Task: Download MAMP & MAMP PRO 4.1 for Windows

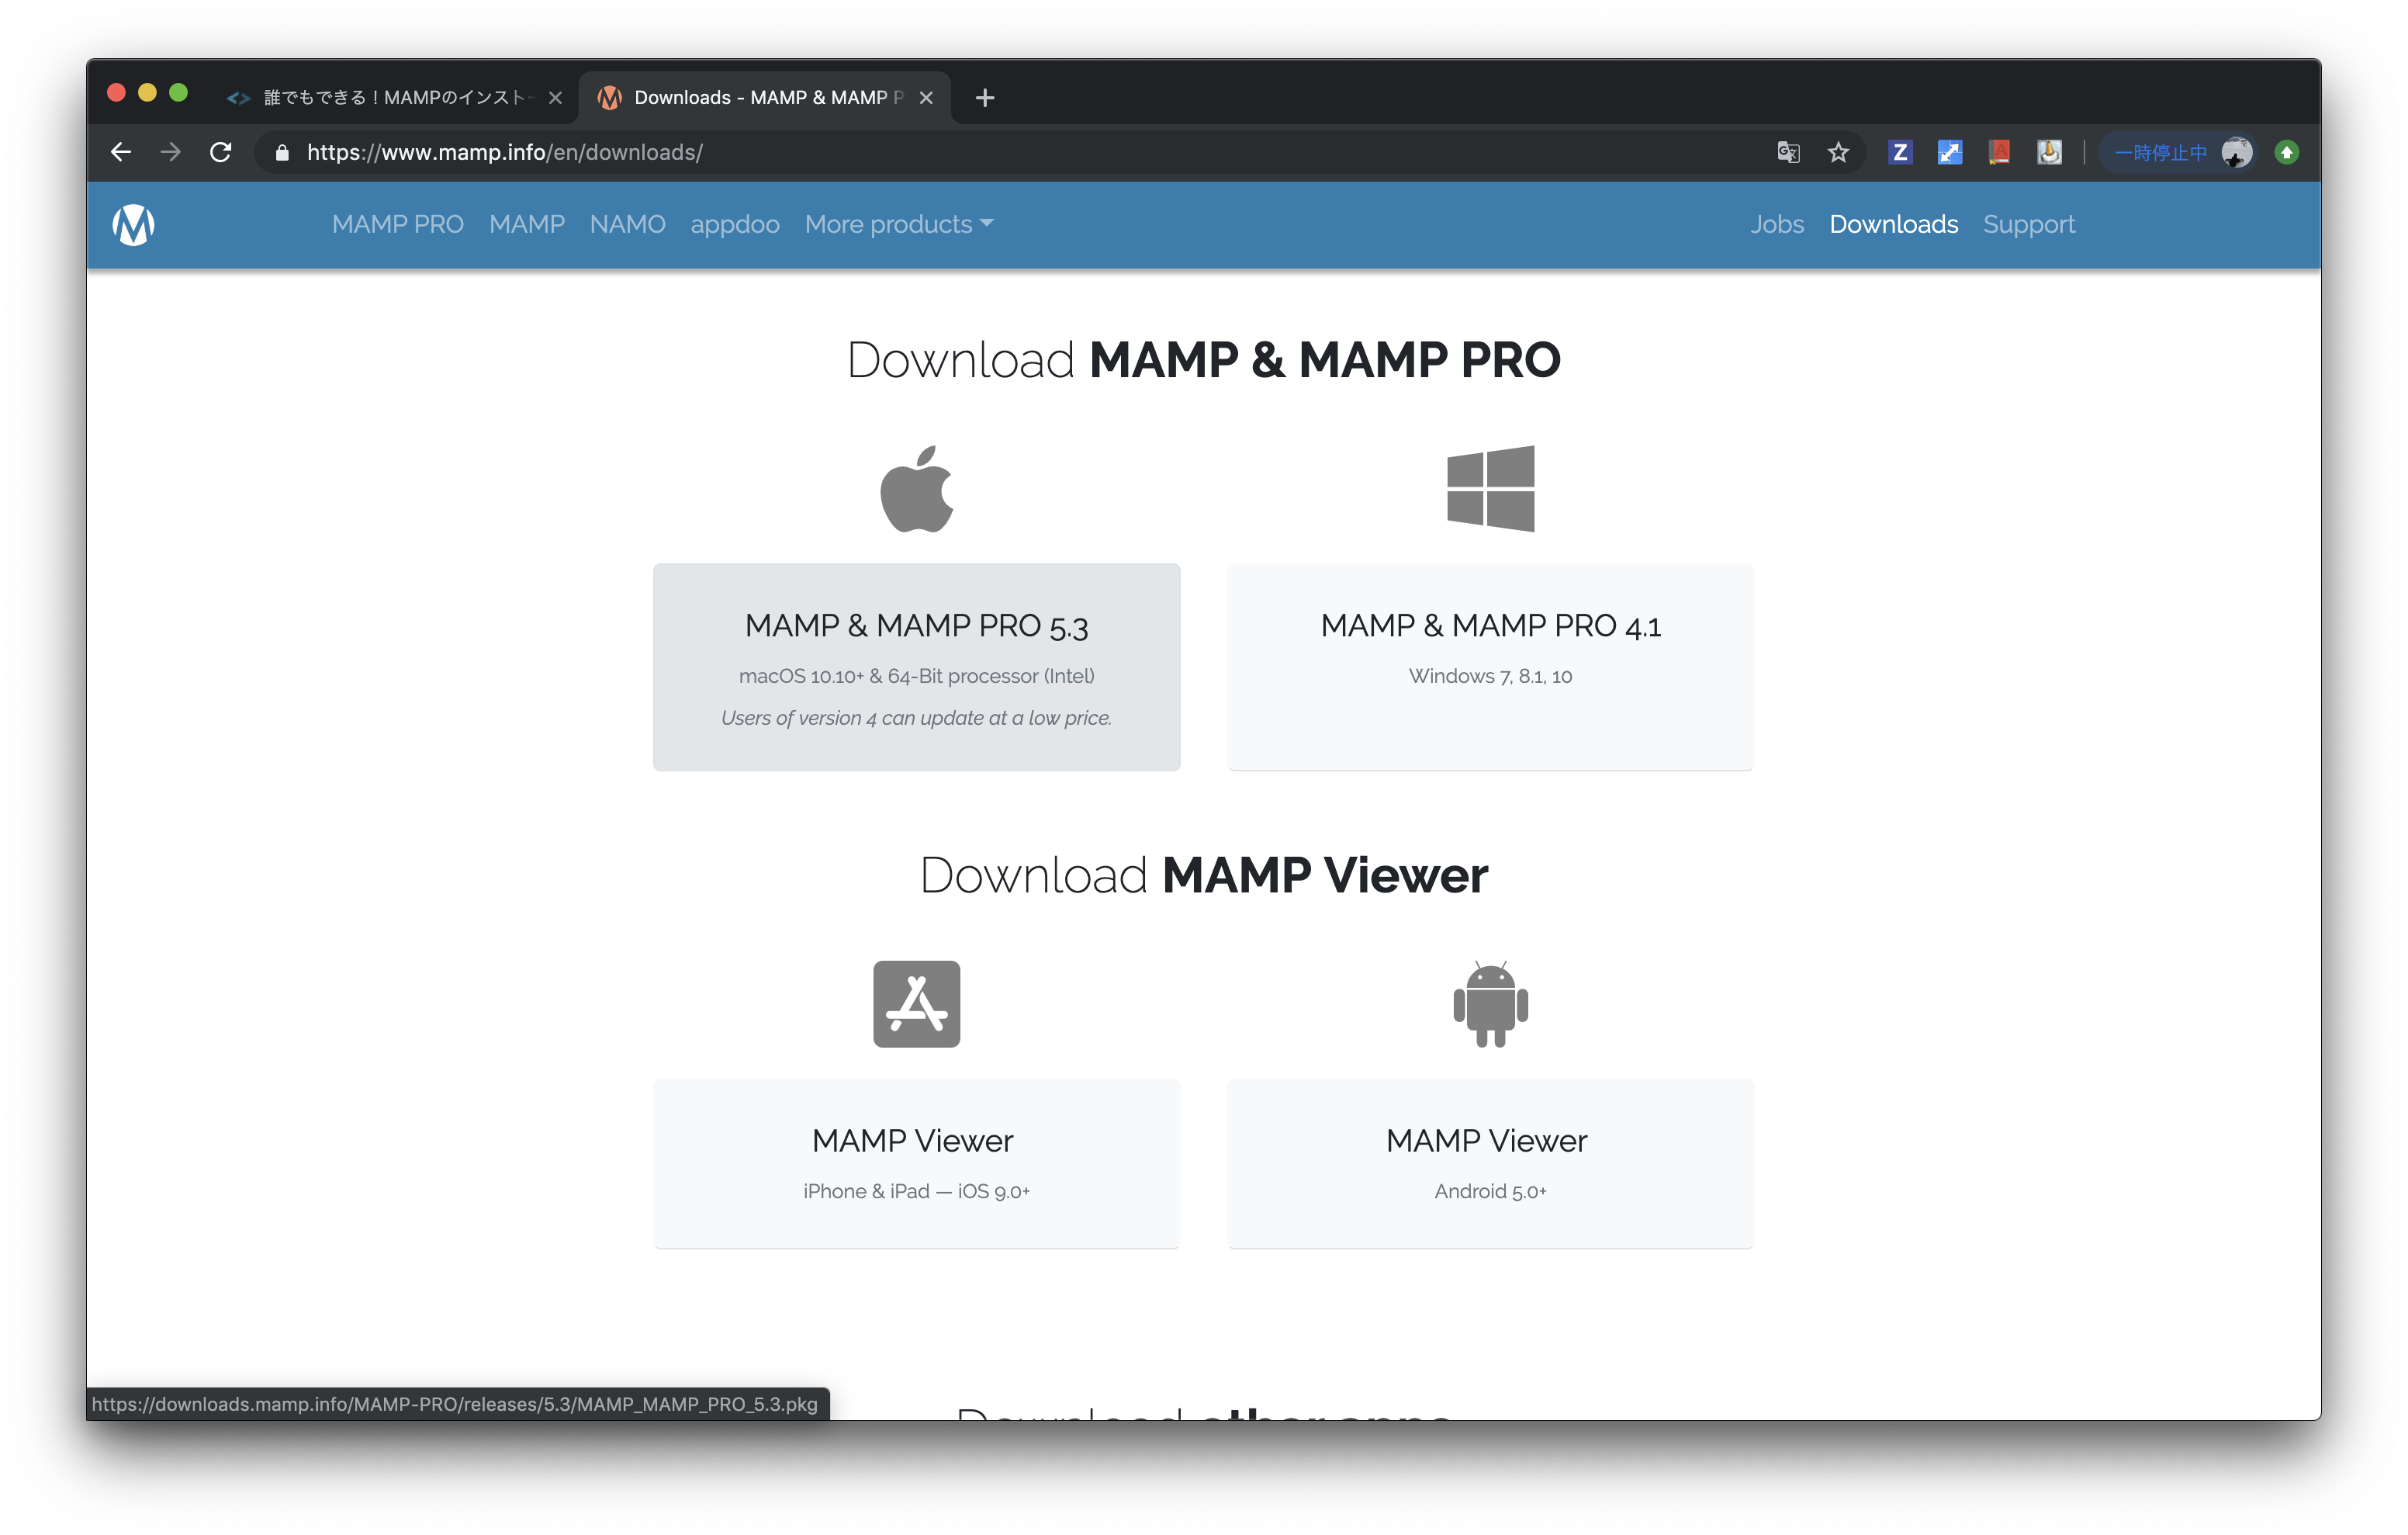Action: [x=1490, y=667]
